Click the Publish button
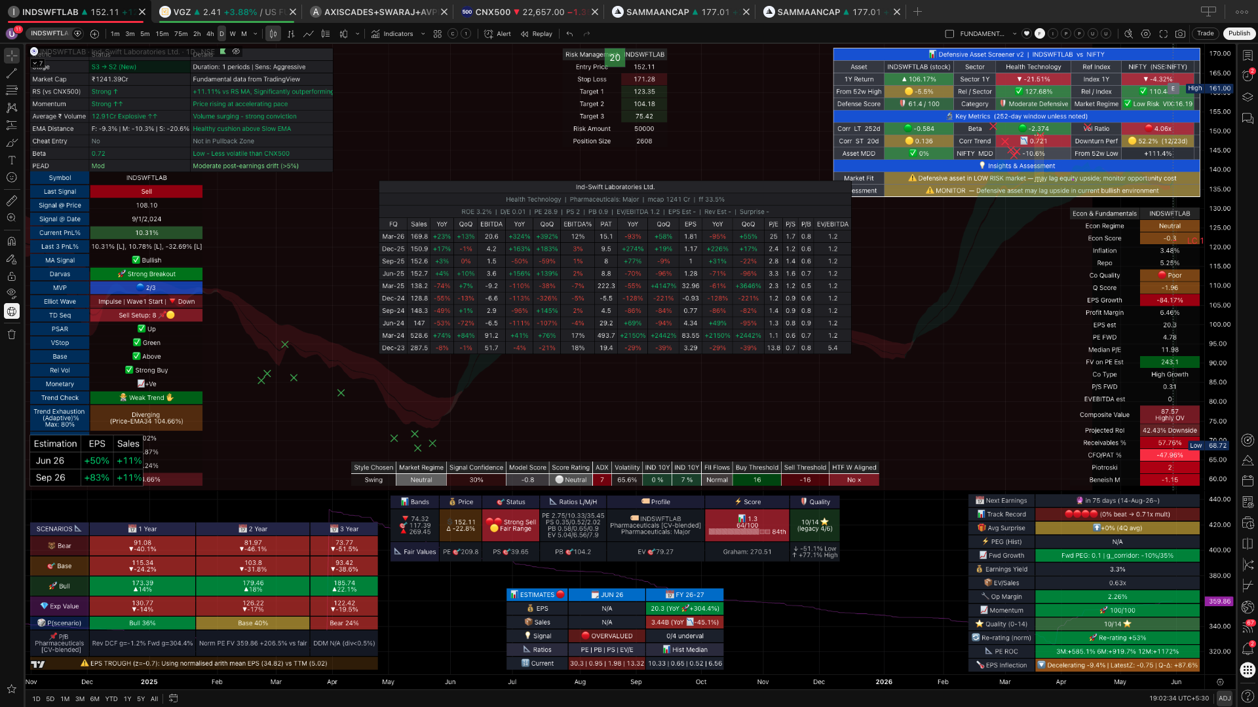Viewport: 1258px width, 707px height. (1239, 33)
